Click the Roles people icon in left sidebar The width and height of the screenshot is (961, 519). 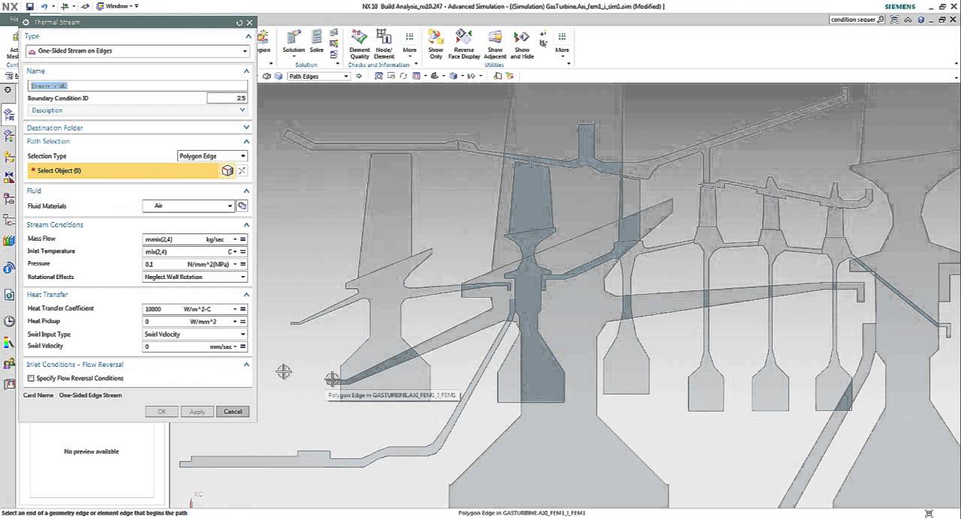[x=9, y=364]
